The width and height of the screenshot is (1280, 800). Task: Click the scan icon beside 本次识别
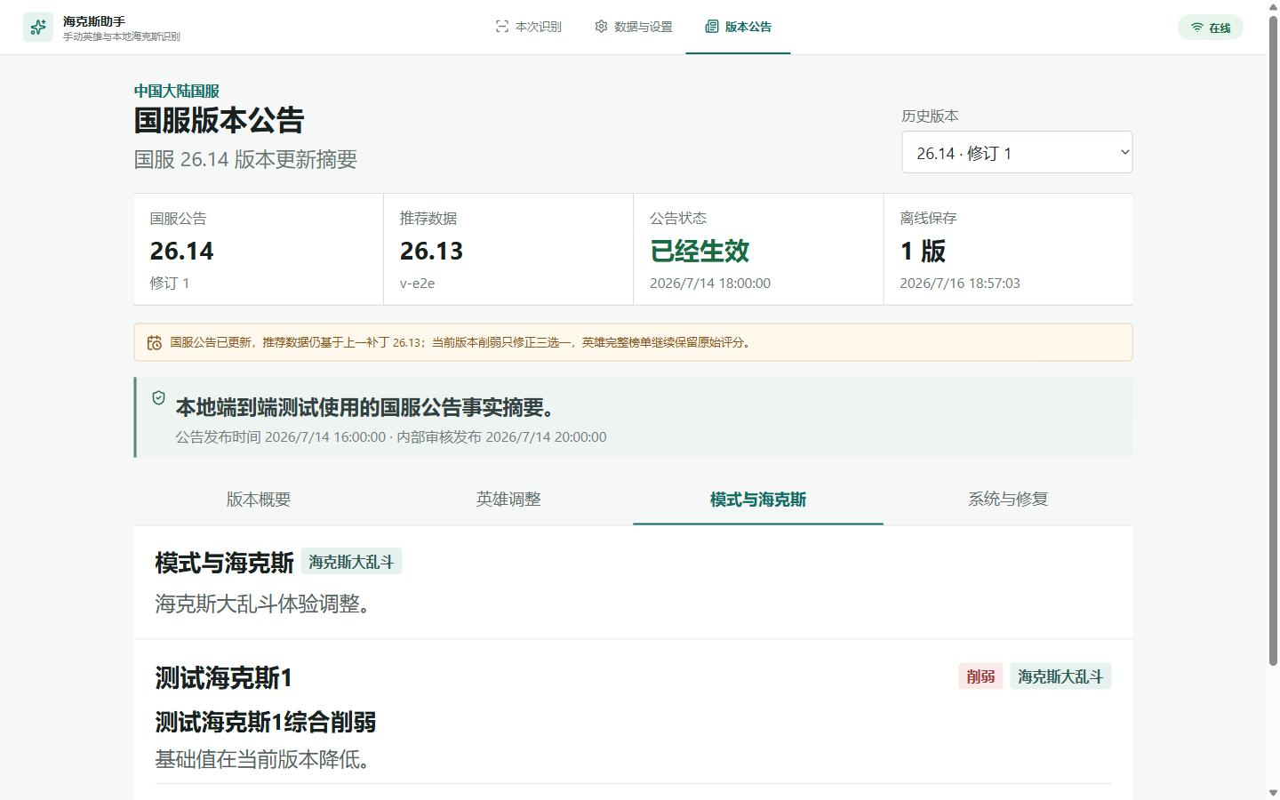[x=502, y=27]
